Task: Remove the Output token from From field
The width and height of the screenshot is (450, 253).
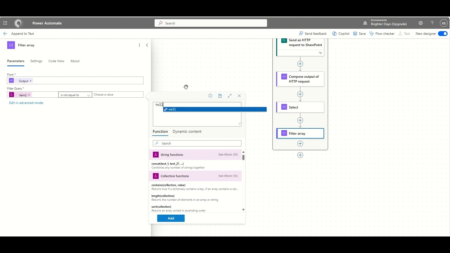Action: tap(31, 81)
